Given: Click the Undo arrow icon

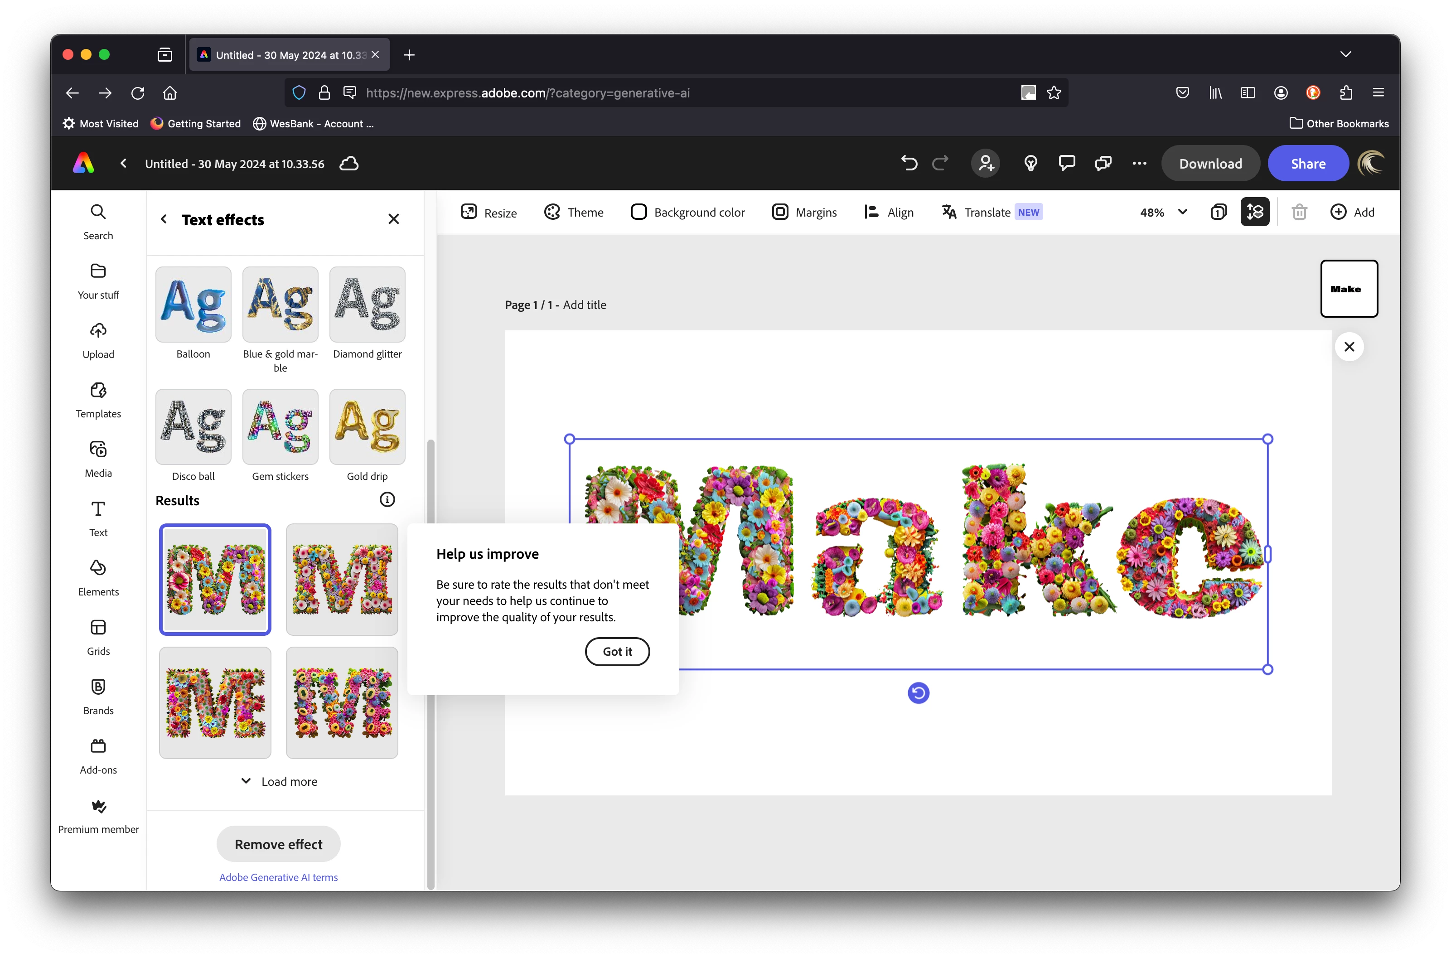Looking at the screenshot, I should pyautogui.click(x=909, y=163).
